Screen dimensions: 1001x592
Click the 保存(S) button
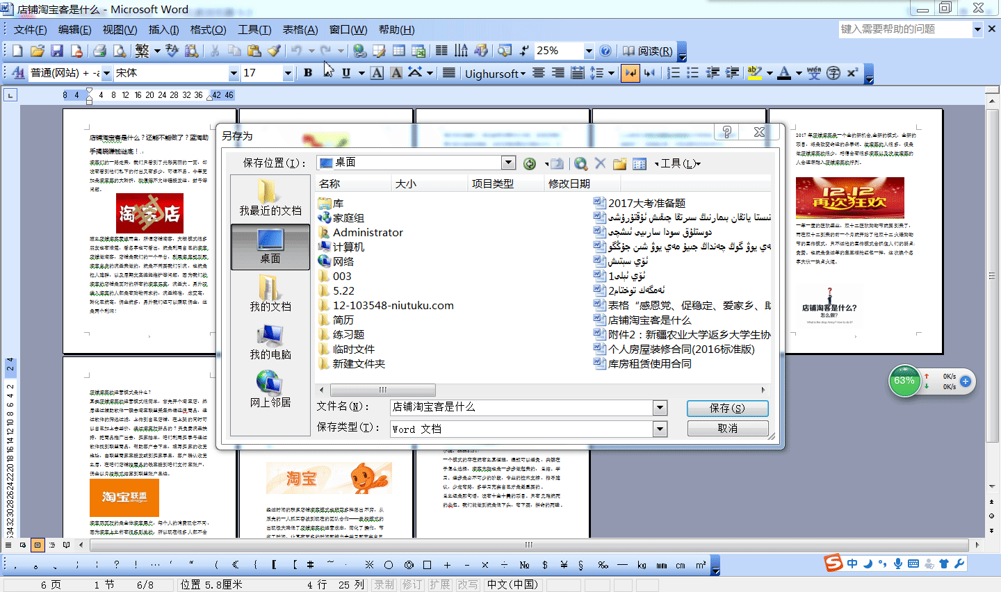click(727, 408)
